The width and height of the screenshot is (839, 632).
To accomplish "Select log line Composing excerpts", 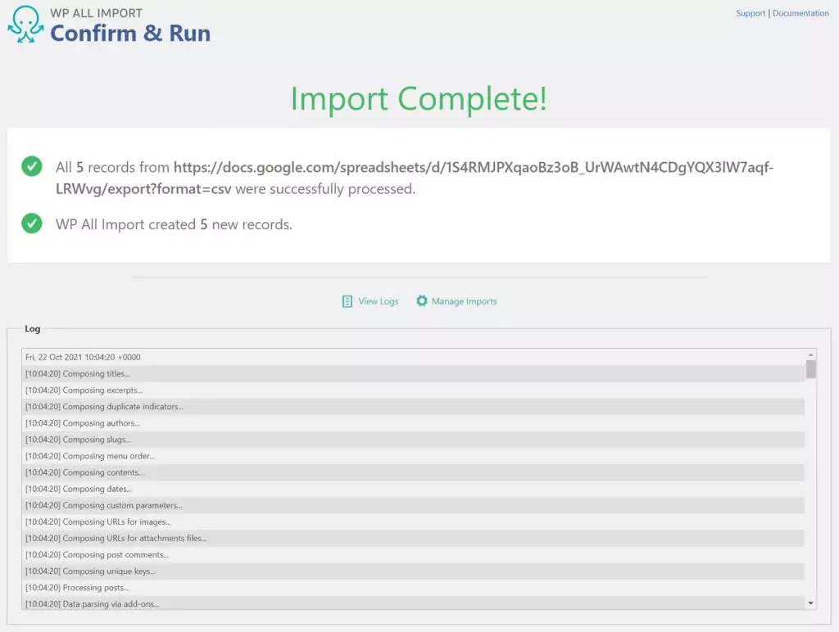I will [x=413, y=390].
